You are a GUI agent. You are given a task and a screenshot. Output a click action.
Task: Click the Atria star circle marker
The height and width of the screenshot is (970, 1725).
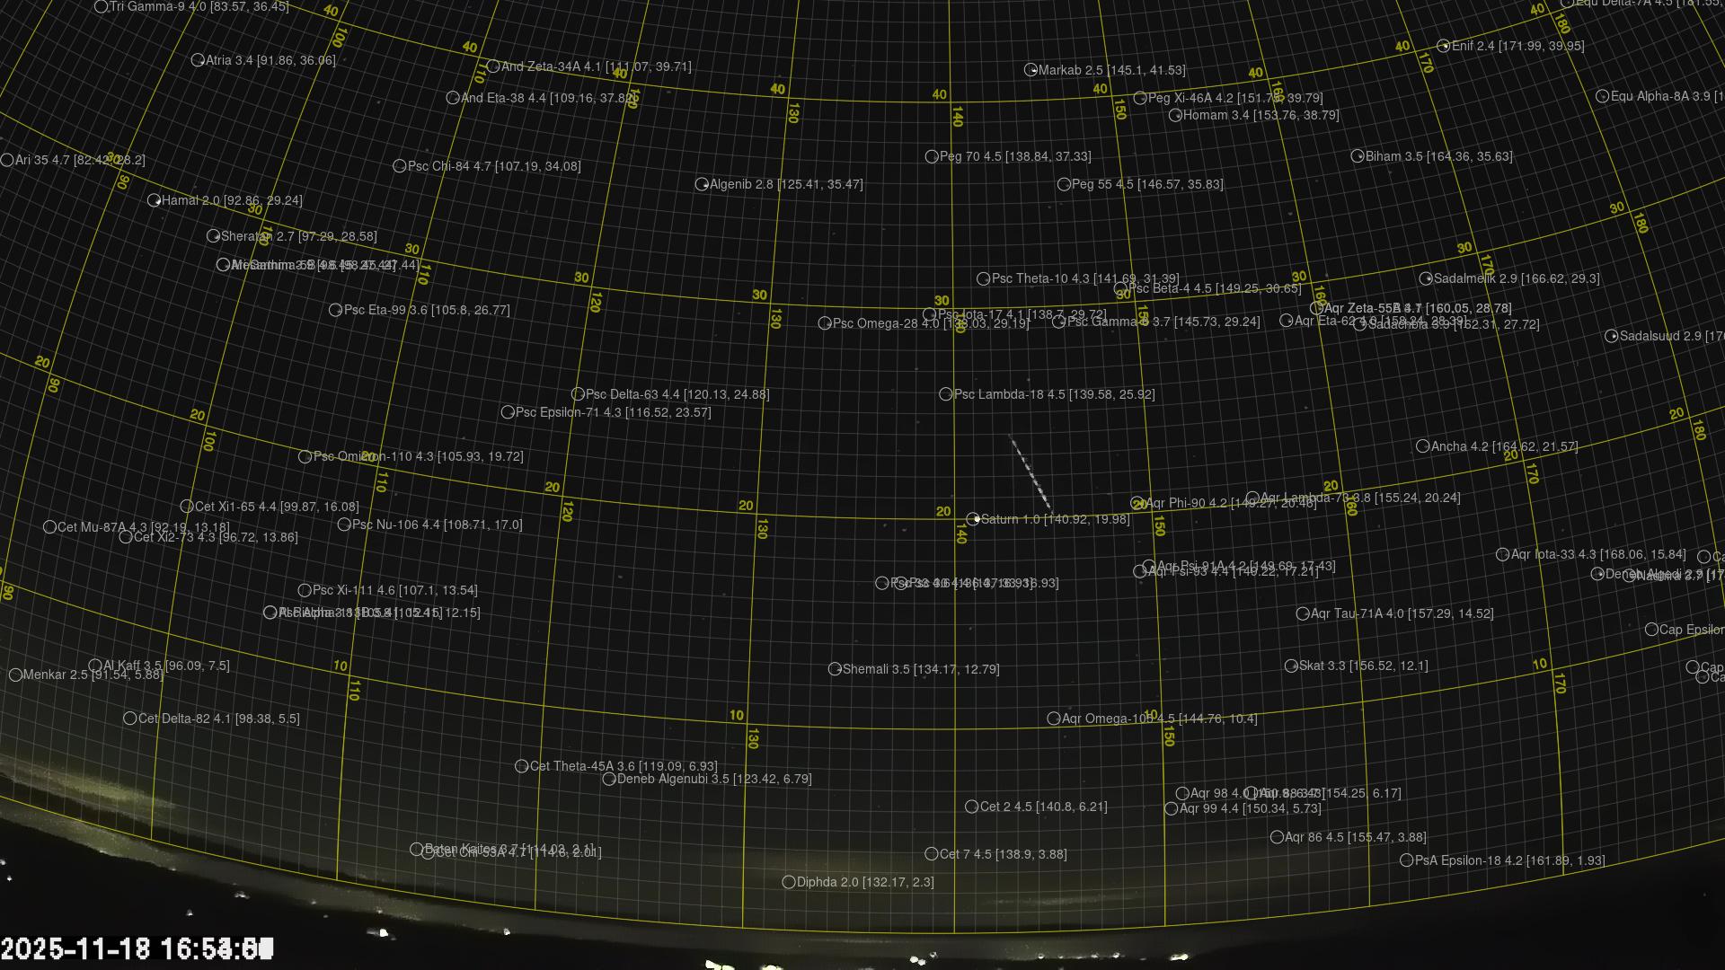click(x=198, y=60)
